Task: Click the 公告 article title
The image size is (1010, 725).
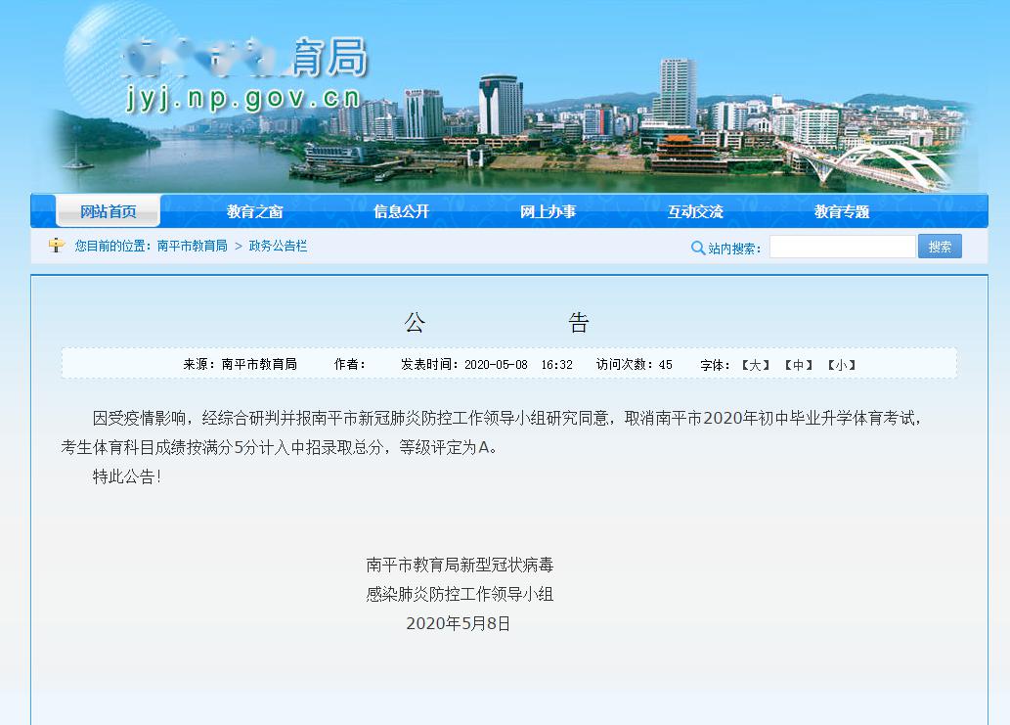Action: pos(497,322)
